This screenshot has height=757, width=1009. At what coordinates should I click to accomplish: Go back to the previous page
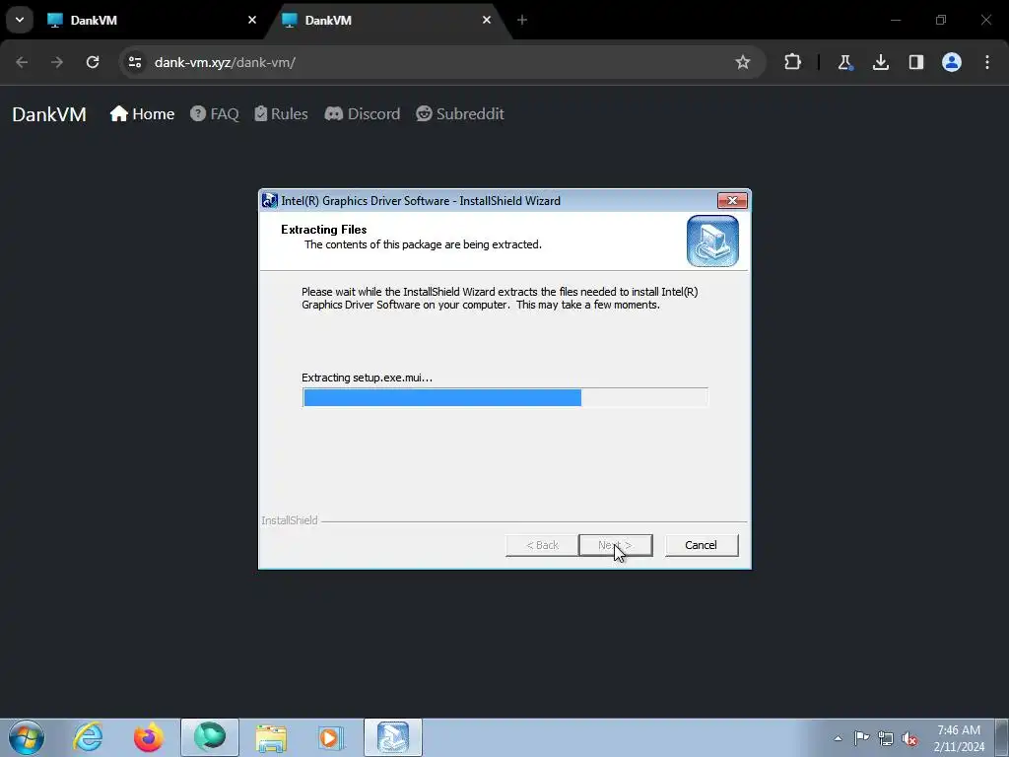tap(22, 62)
